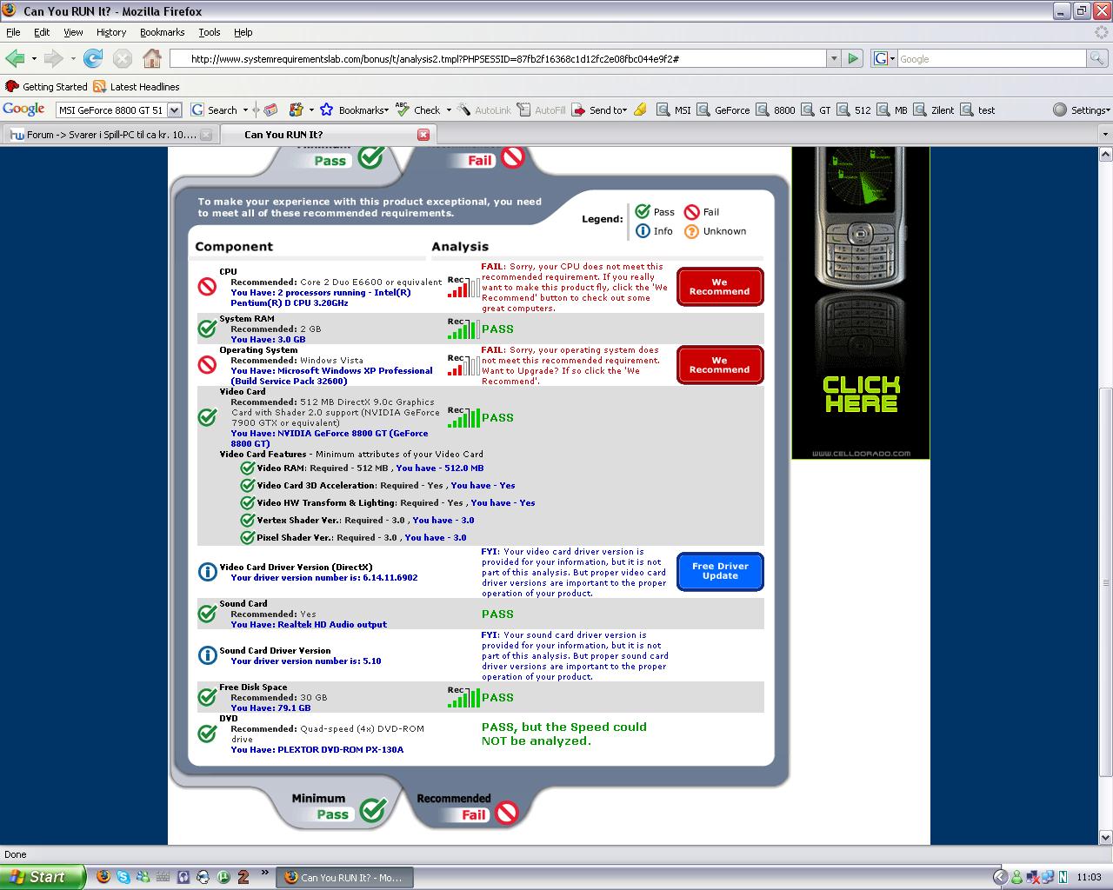Click We Recommend button for Operating System
This screenshot has height=890, width=1113.
(x=720, y=365)
